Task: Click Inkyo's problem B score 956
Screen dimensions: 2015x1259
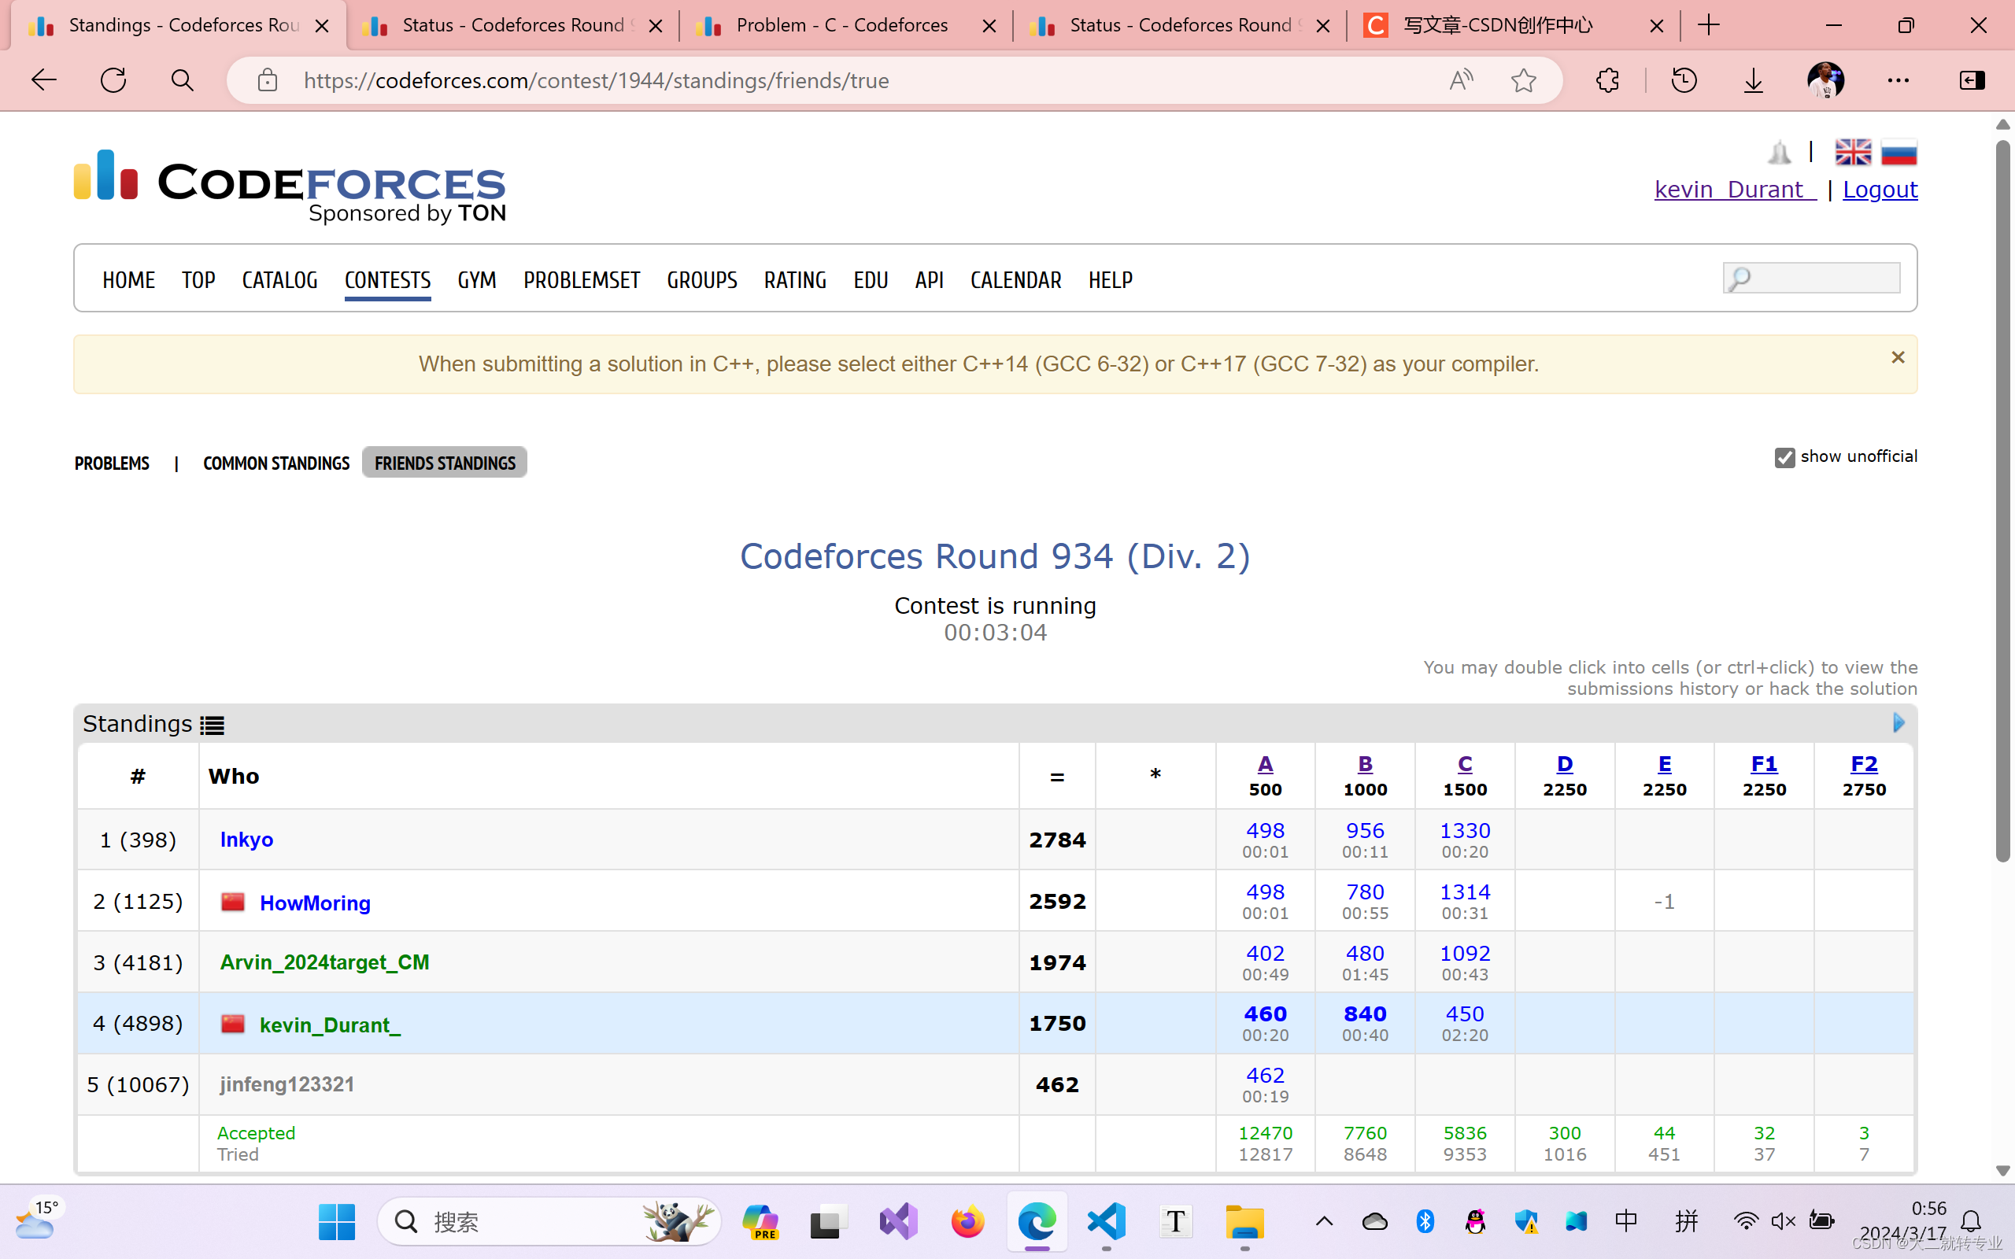Action: coord(1365,830)
